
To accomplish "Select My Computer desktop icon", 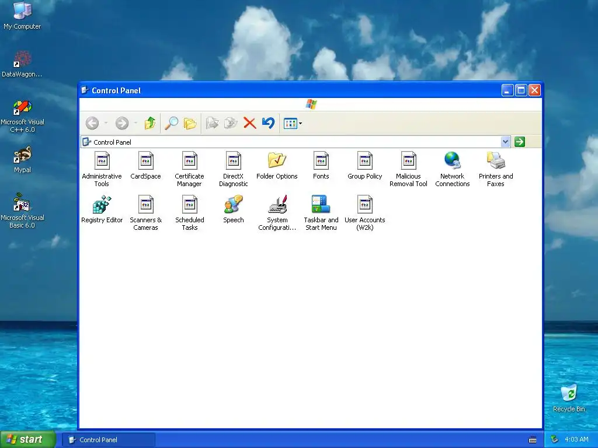I will point(22,16).
